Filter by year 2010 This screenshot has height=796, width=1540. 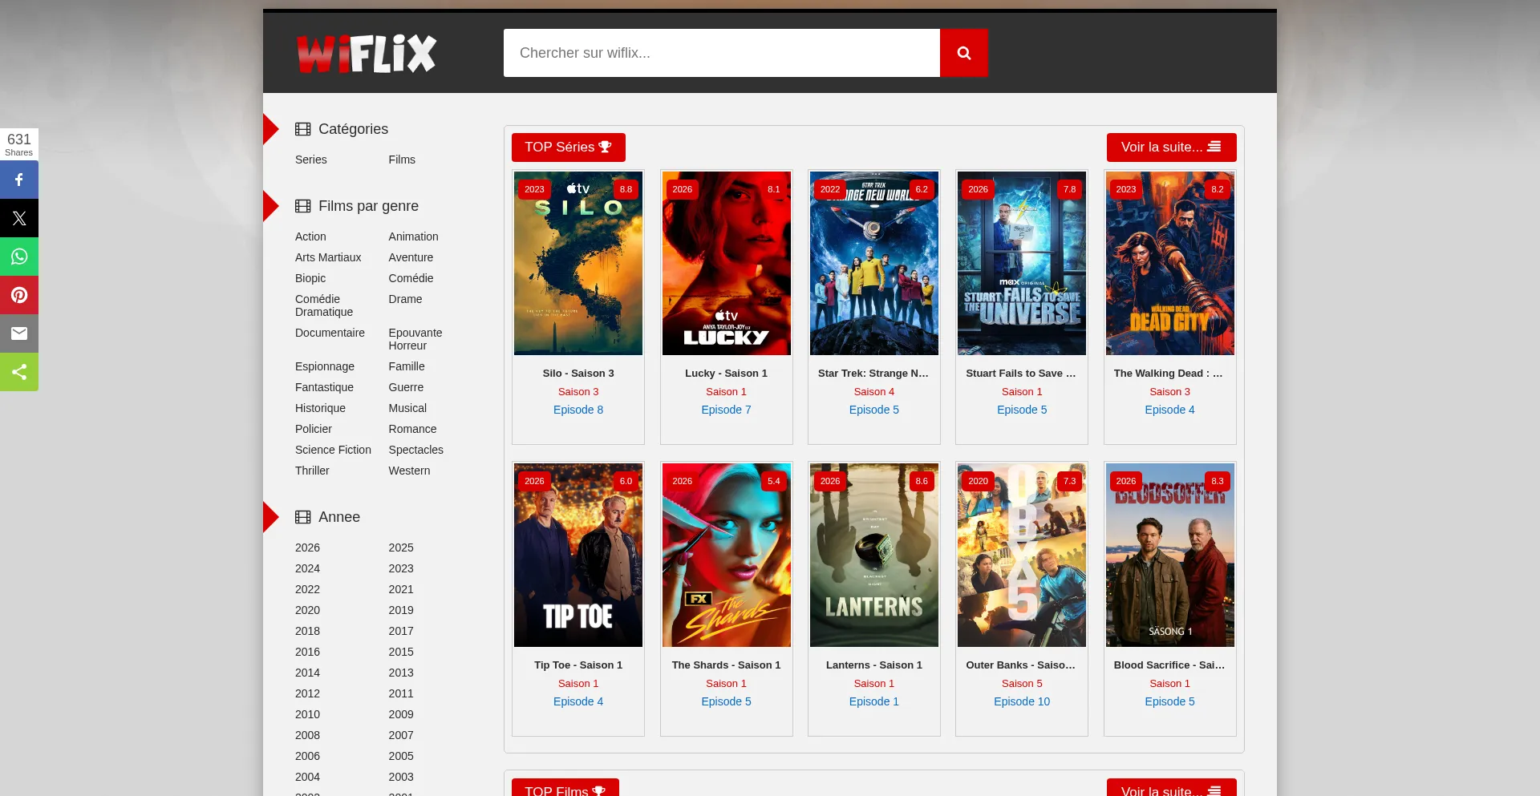pyautogui.click(x=307, y=714)
